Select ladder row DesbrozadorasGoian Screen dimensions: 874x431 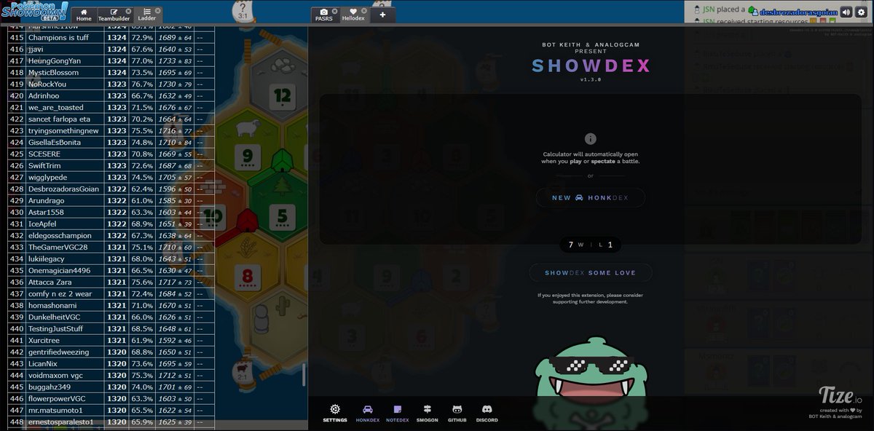coord(111,189)
